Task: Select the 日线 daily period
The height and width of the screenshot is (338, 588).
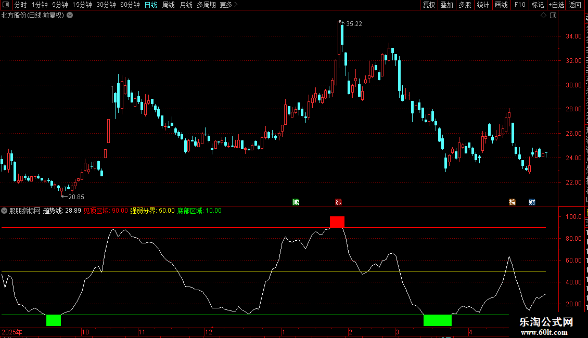Action: pos(151,5)
